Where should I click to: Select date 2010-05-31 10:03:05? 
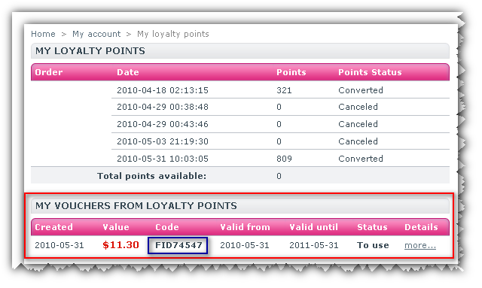click(163, 159)
